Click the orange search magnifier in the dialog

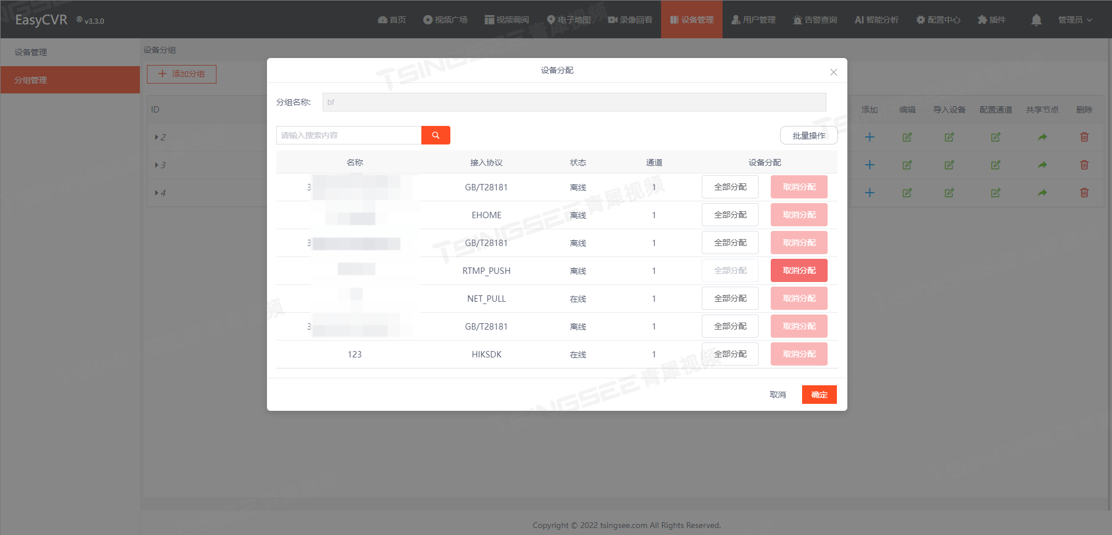click(x=436, y=135)
